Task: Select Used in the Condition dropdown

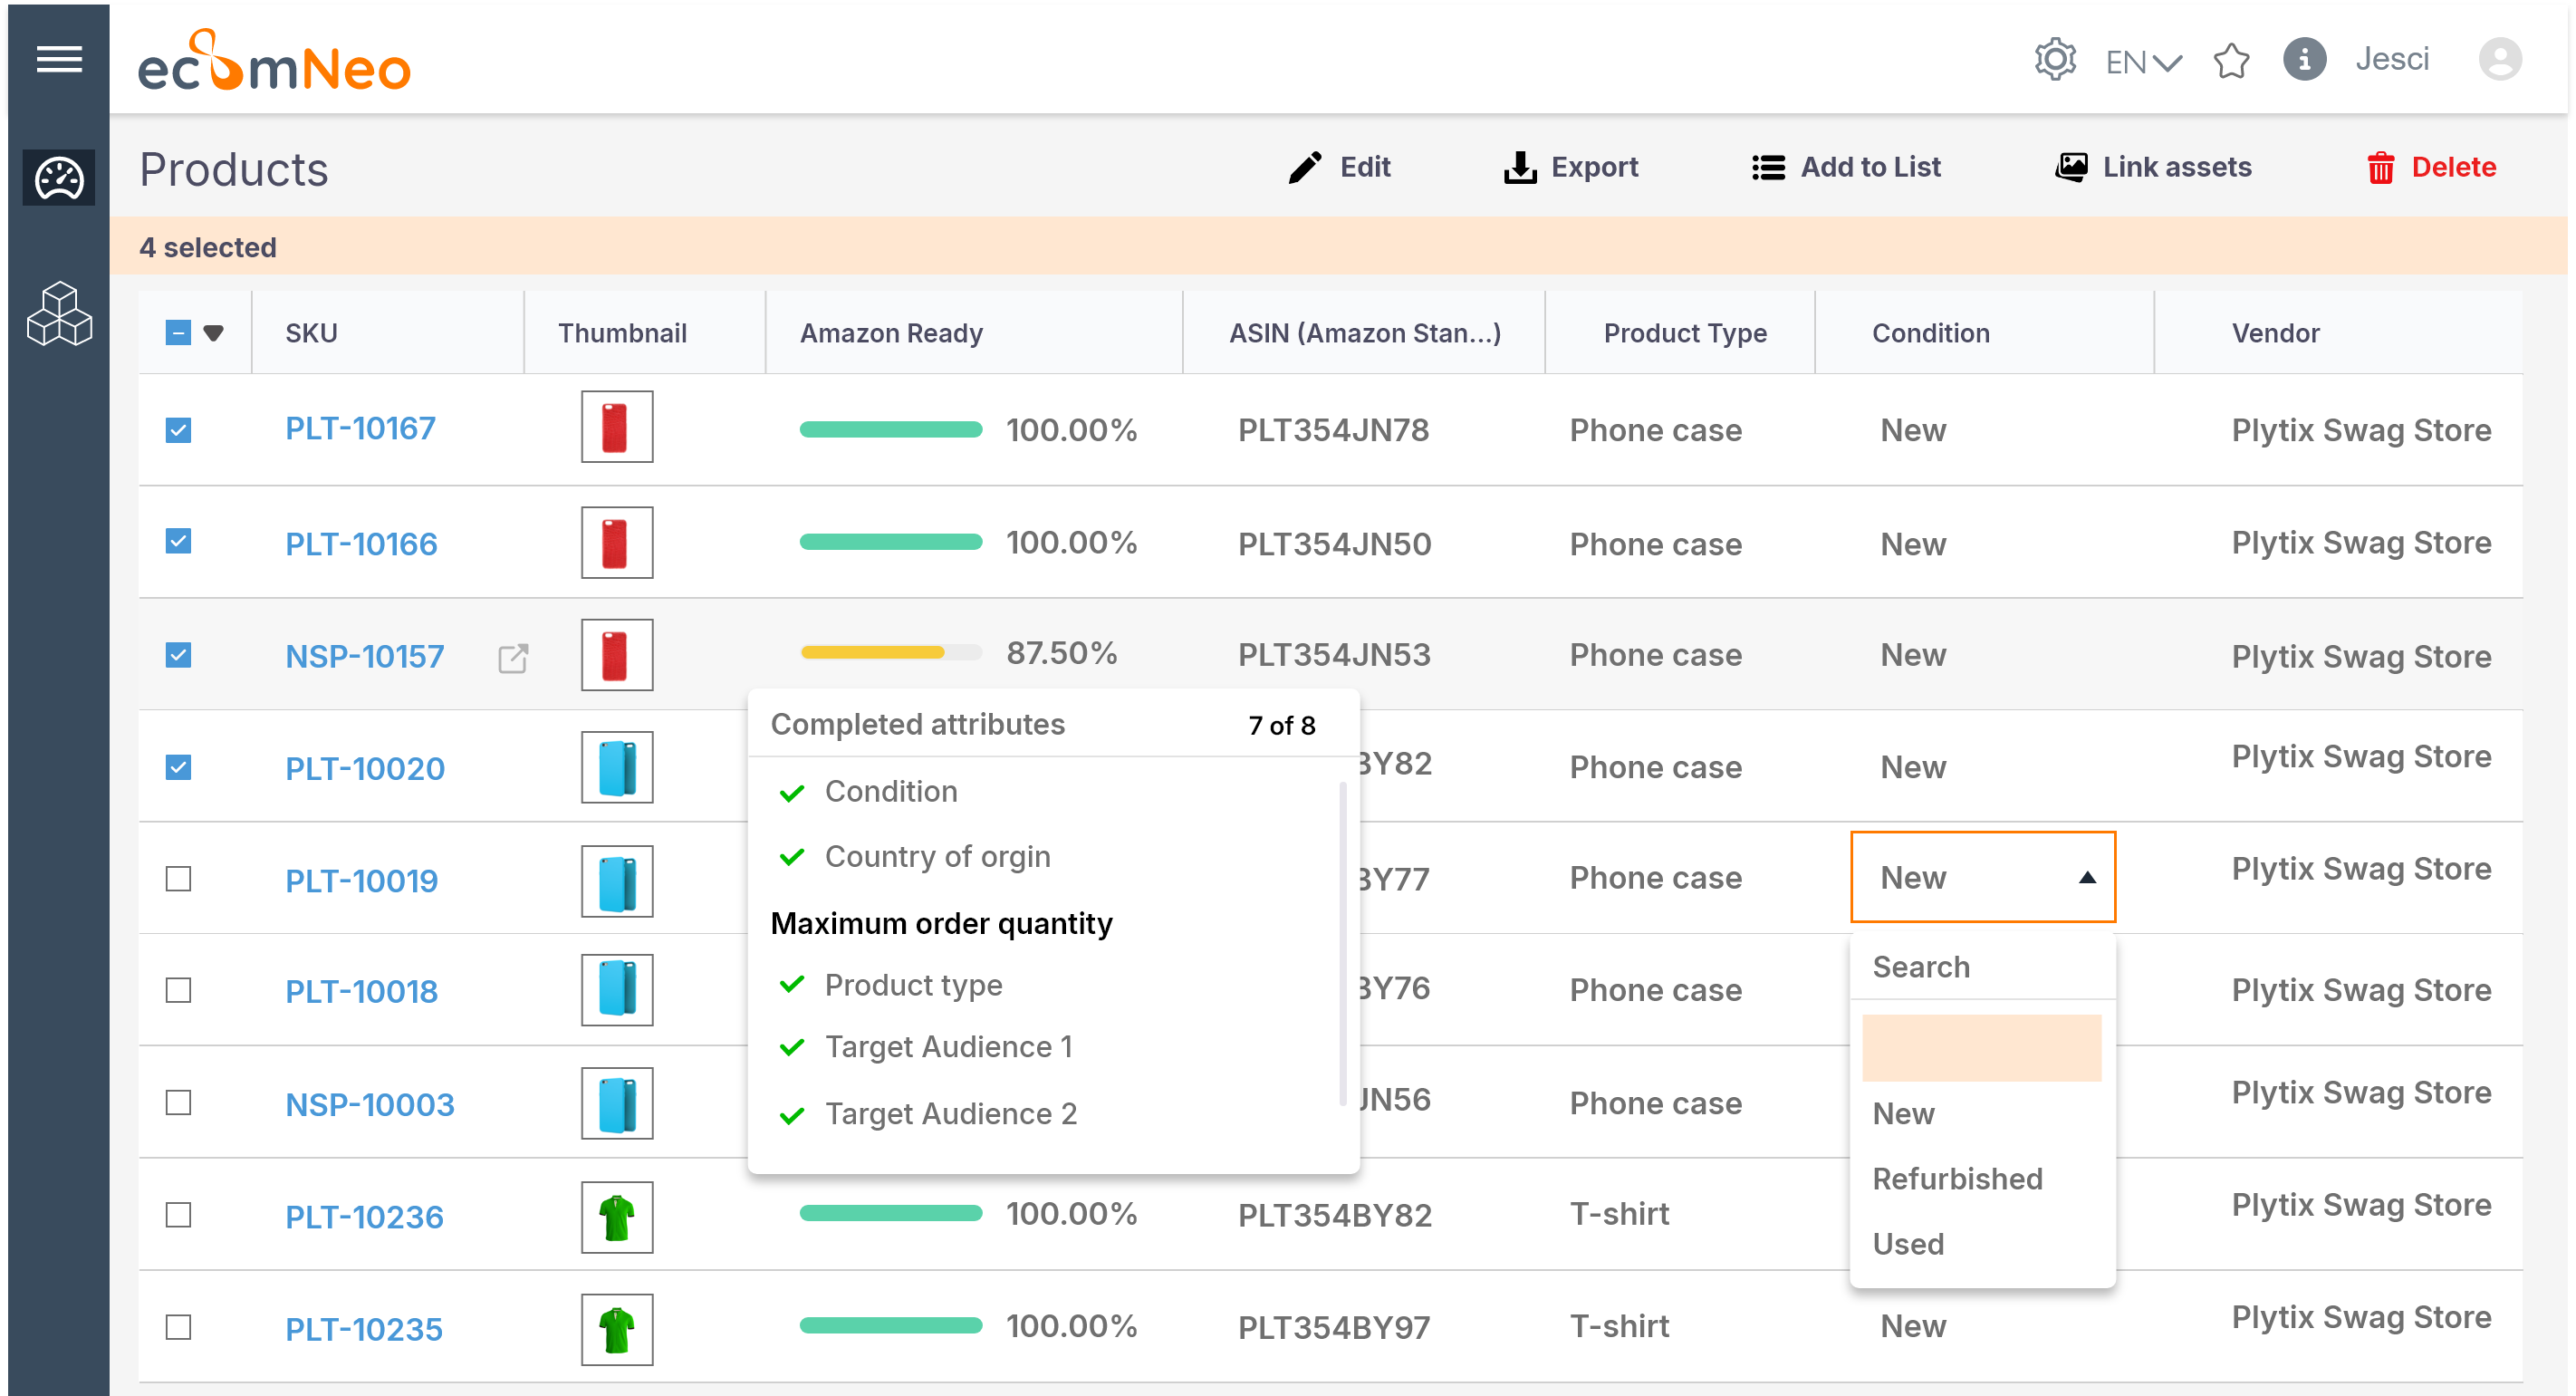Action: [1908, 1243]
